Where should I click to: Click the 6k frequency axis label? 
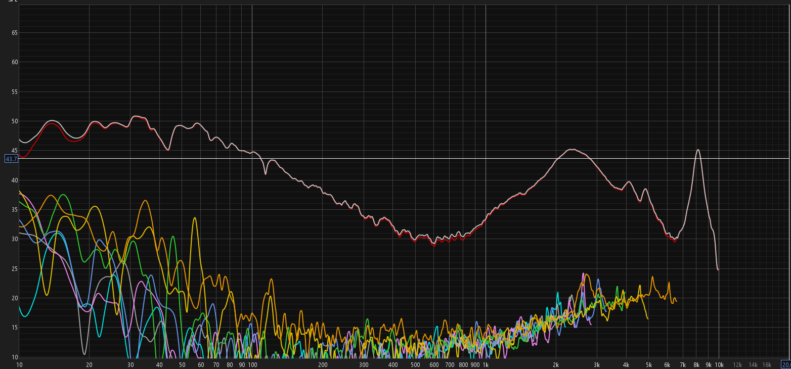pos(667,364)
